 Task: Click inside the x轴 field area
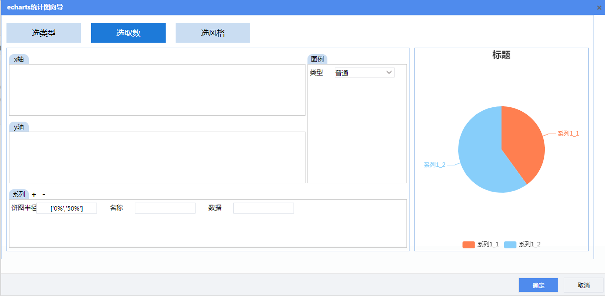pyautogui.click(x=157, y=90)
